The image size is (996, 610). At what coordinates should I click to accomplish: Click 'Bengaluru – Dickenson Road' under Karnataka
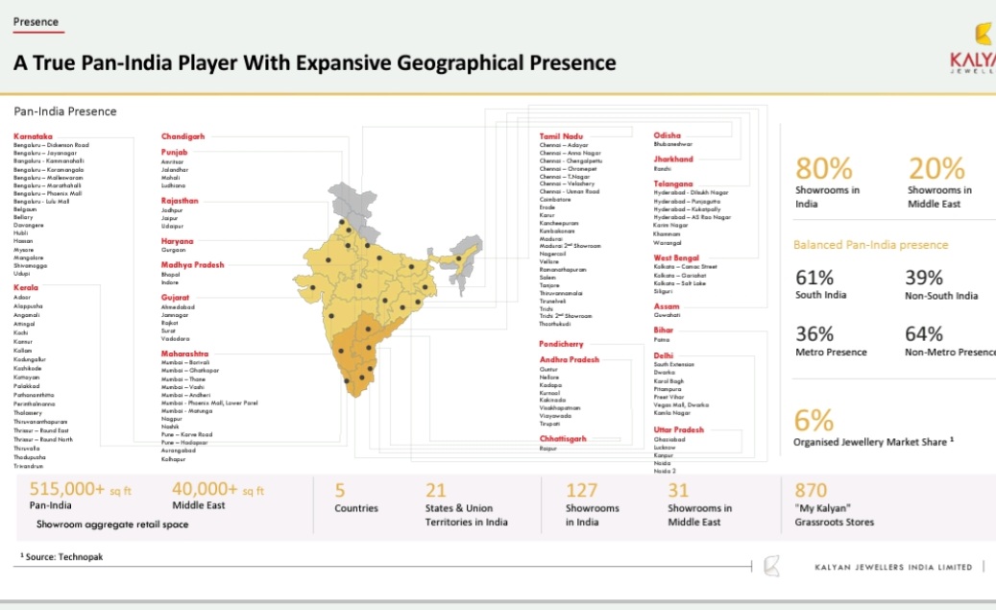52,145
